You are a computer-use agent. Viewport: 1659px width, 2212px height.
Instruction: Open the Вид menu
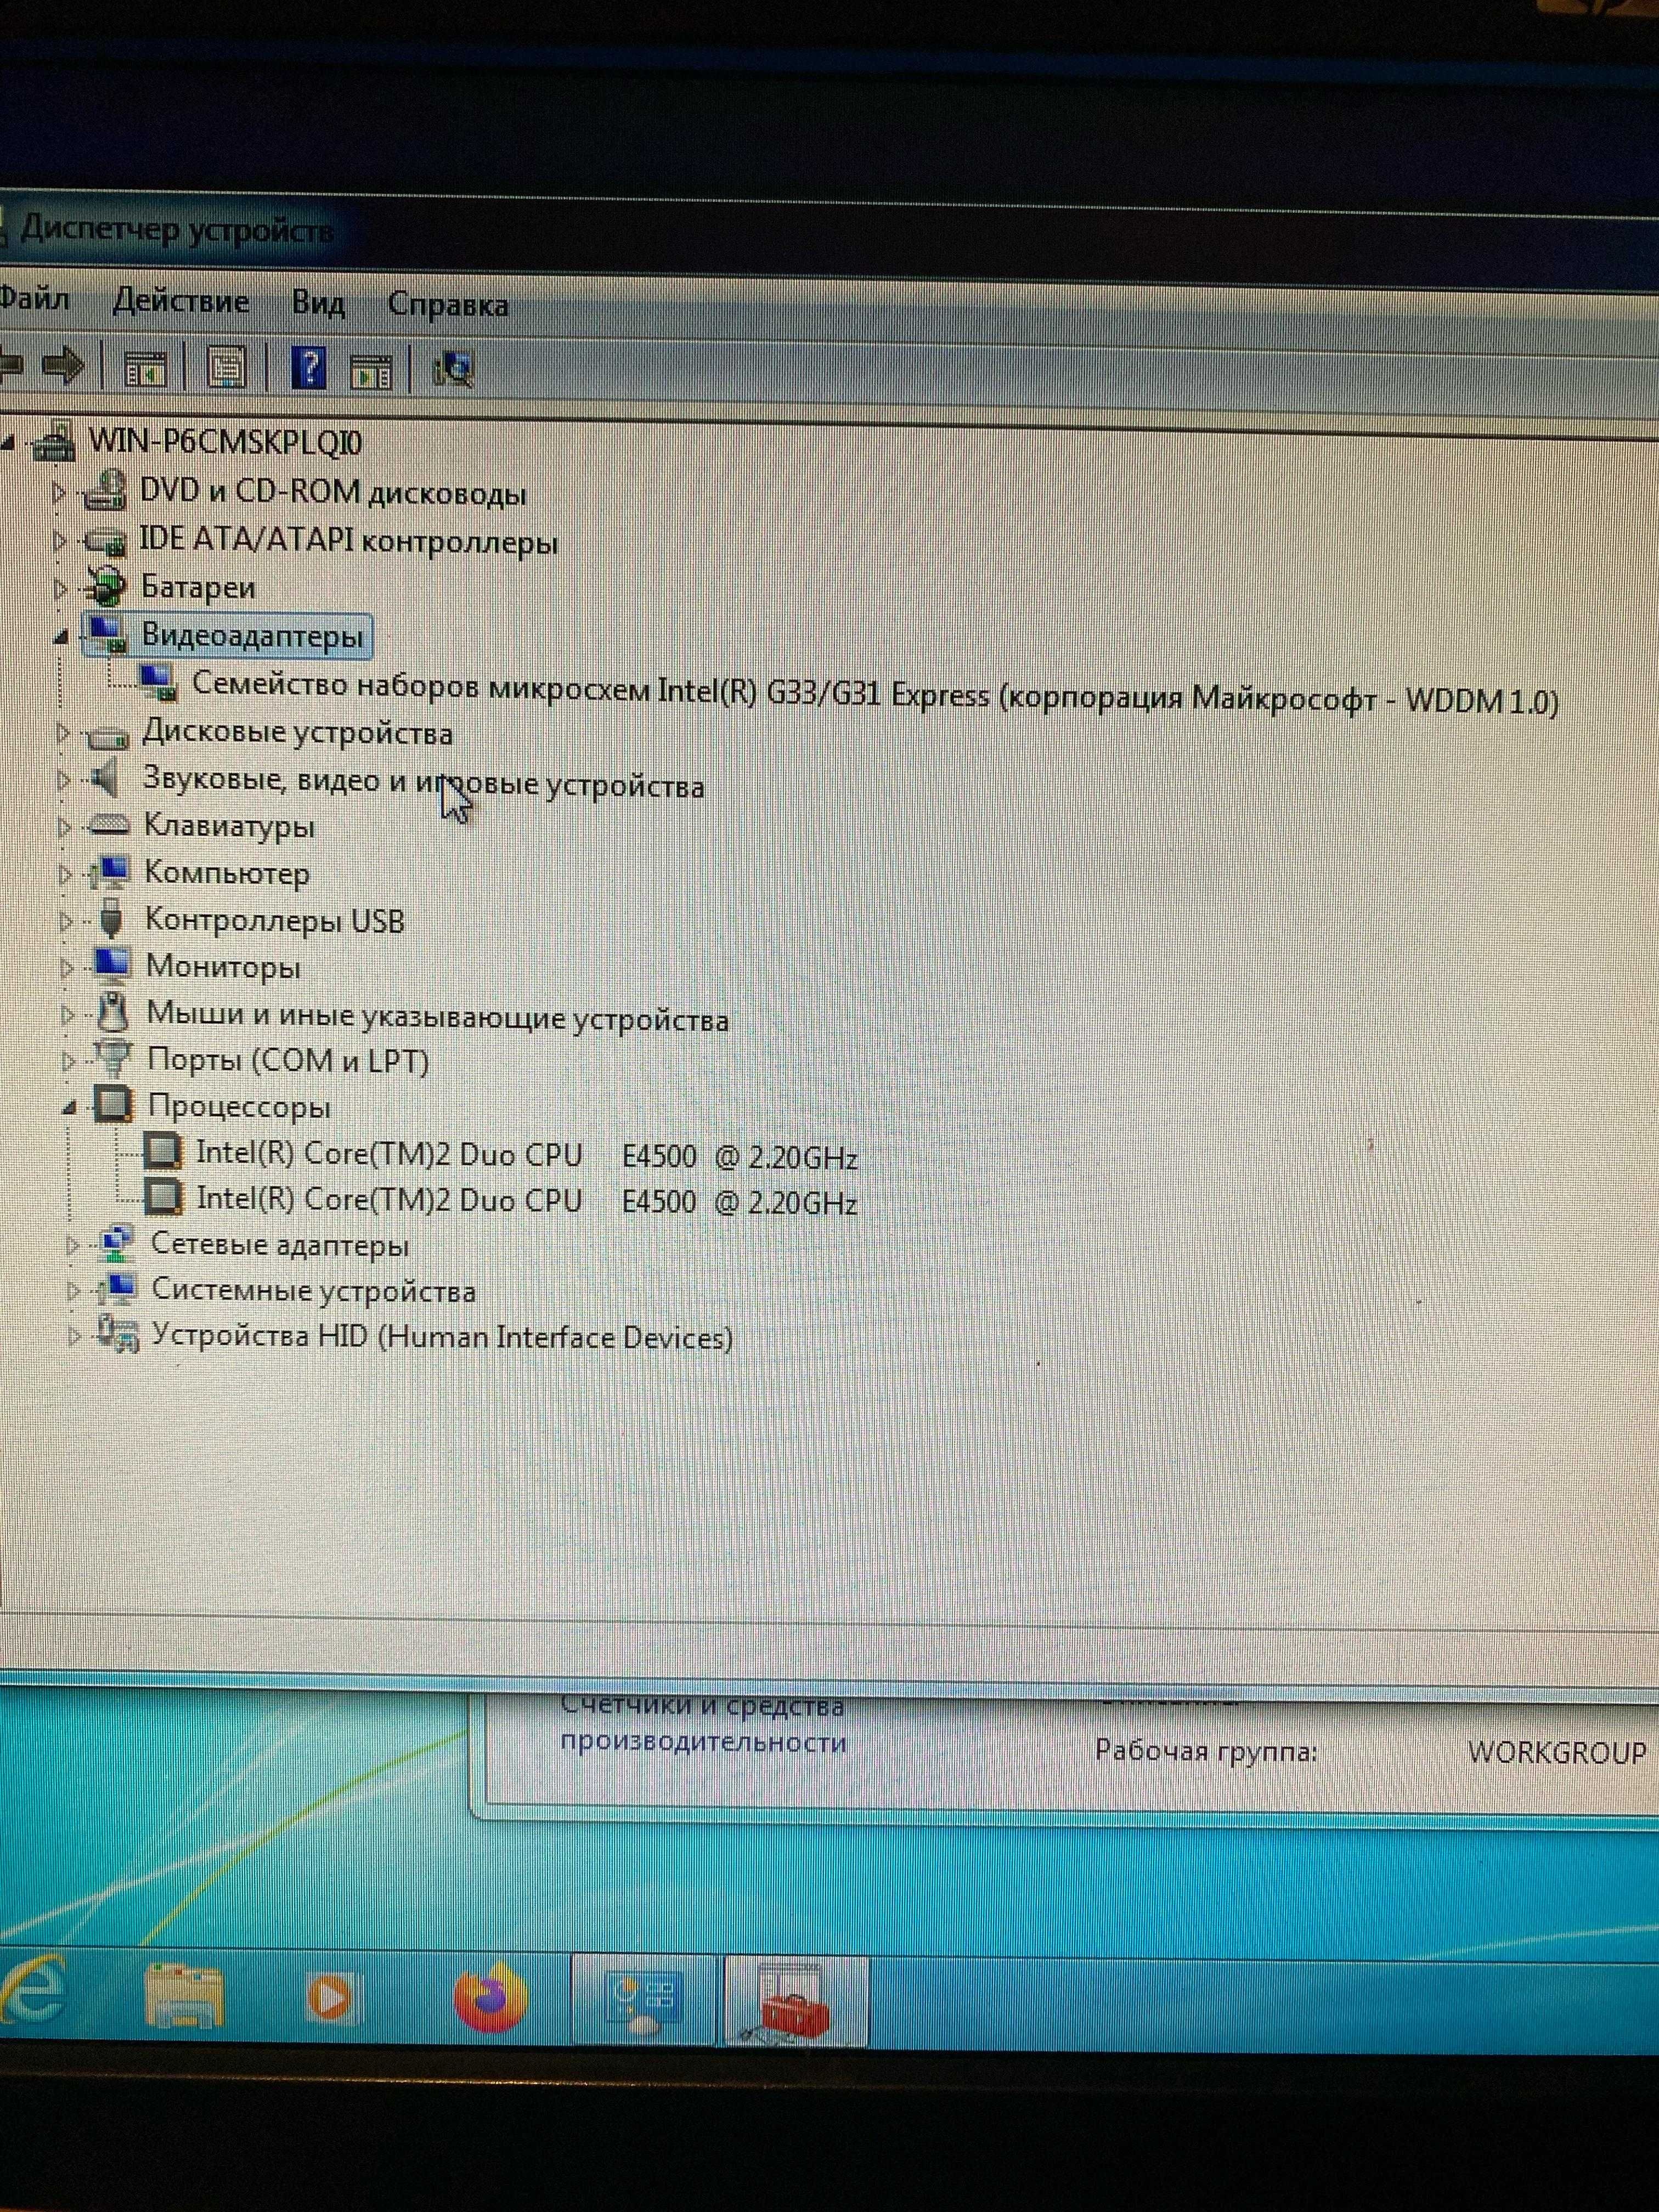point(318,303)
